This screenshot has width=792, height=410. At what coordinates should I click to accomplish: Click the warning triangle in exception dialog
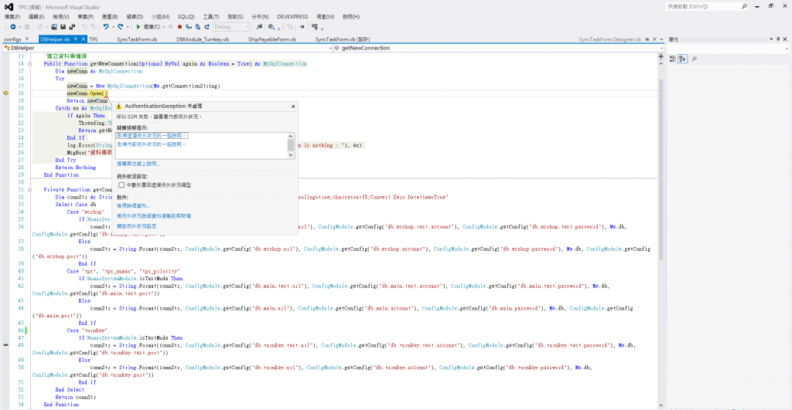point(118,107)
